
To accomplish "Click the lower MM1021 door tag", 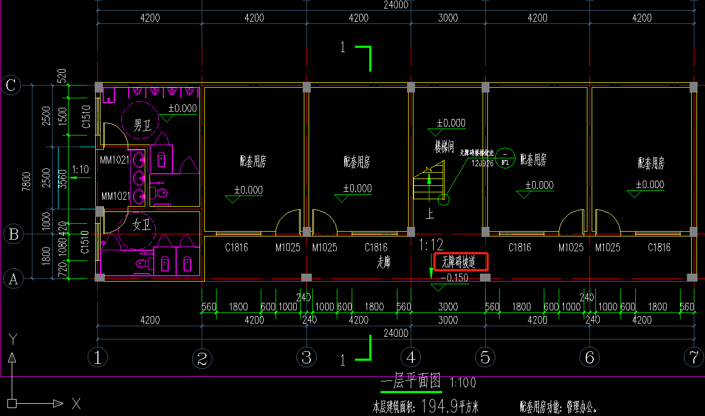I will [115, 196].
